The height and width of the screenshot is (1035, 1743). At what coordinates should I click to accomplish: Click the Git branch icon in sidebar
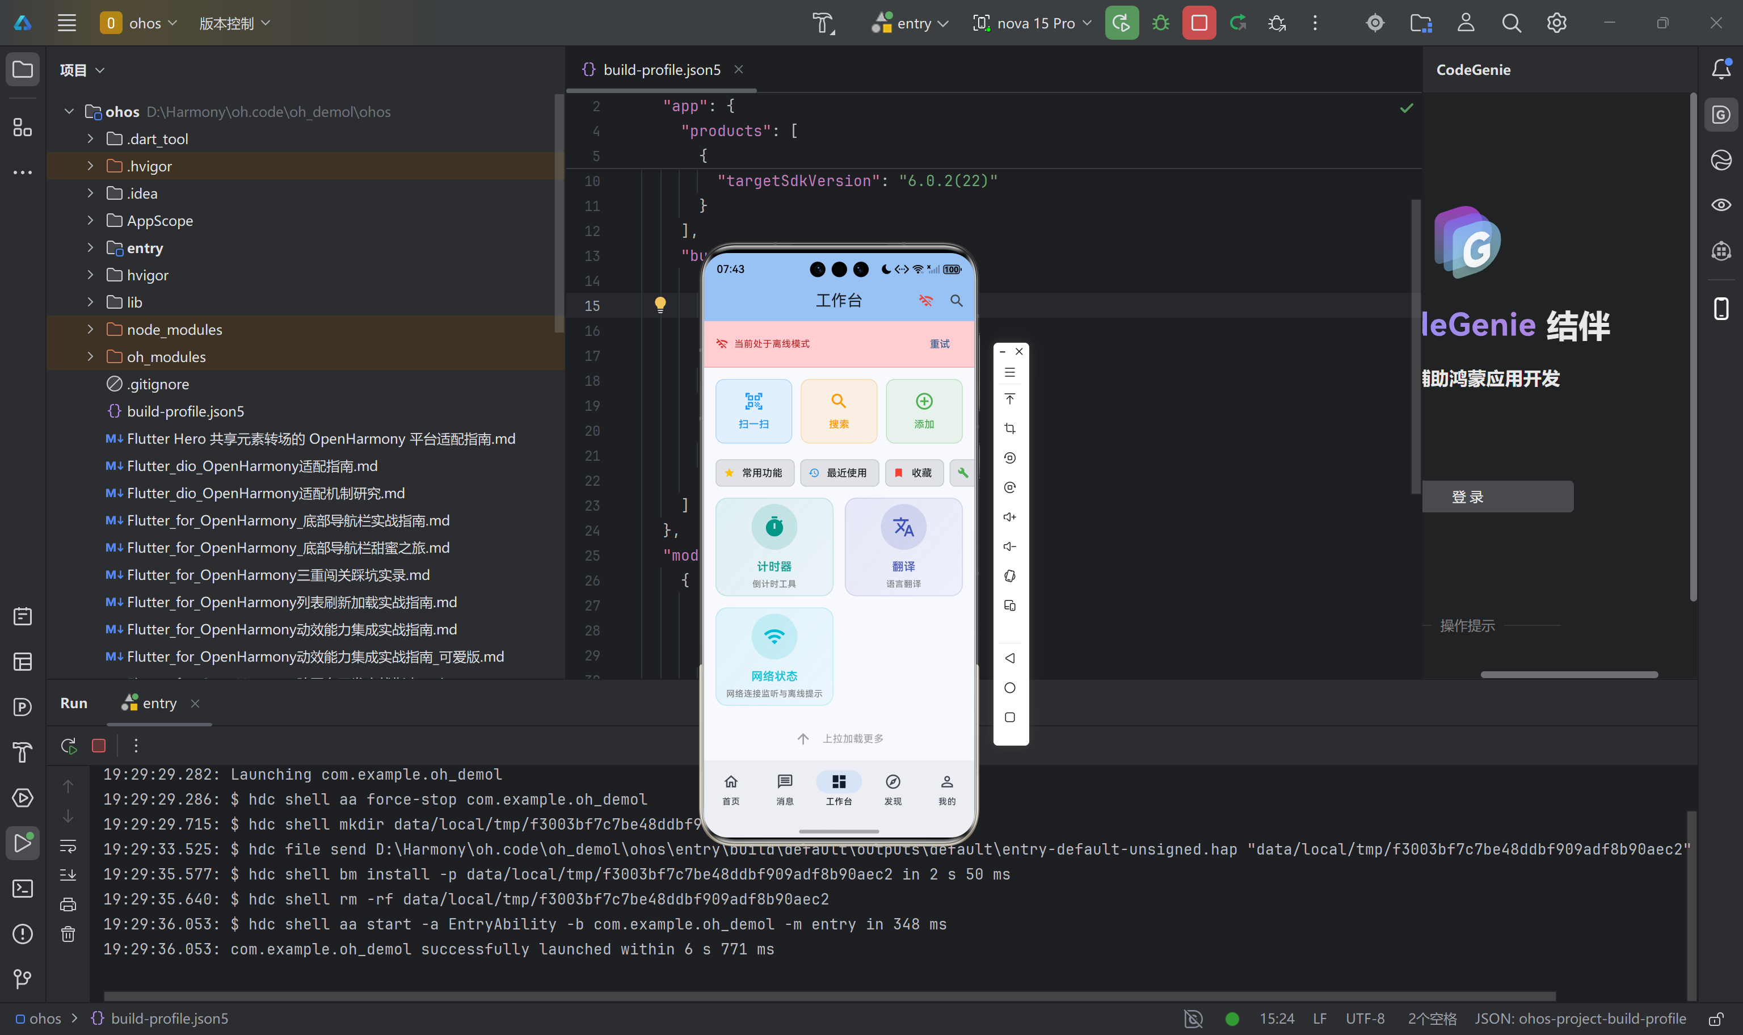pyautogui.click(x=22, y=979)
